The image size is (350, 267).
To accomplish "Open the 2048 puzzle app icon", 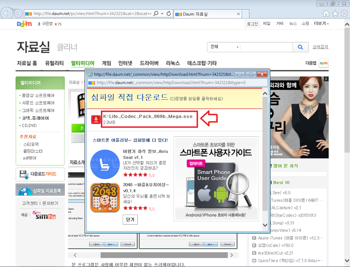I will [x=105, y=198].
